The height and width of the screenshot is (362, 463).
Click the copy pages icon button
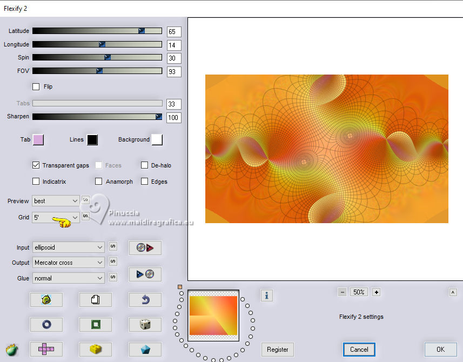(x=96, y=300)
